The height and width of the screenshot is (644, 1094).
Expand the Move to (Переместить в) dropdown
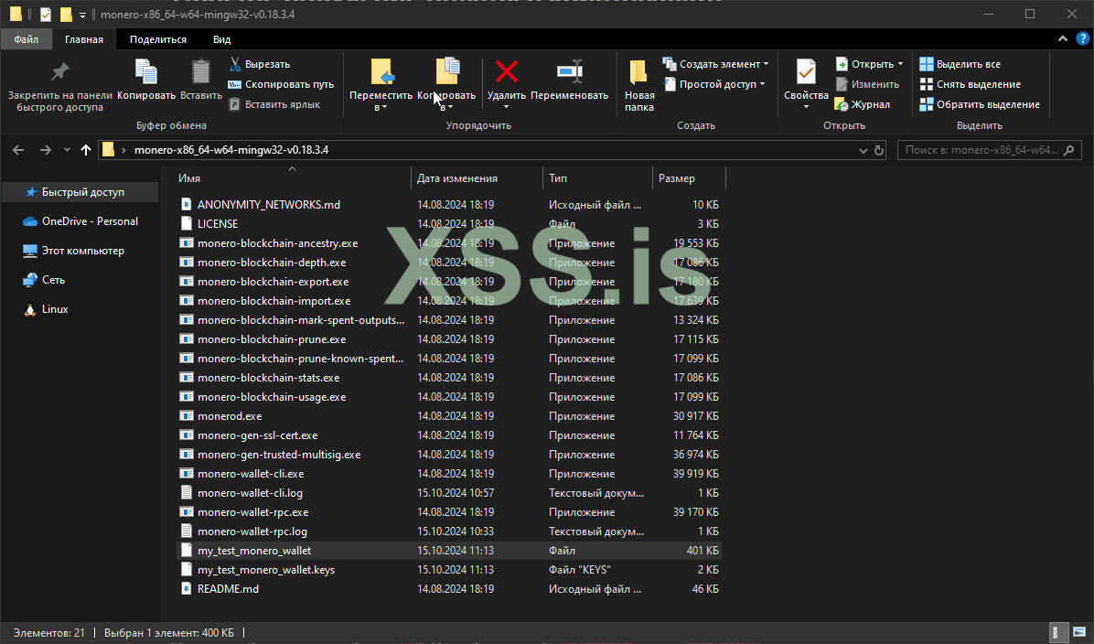click(381, 107)
